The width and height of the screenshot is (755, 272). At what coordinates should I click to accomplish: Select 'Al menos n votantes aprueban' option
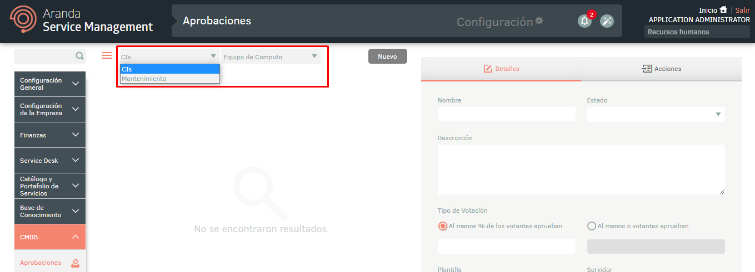592,226
